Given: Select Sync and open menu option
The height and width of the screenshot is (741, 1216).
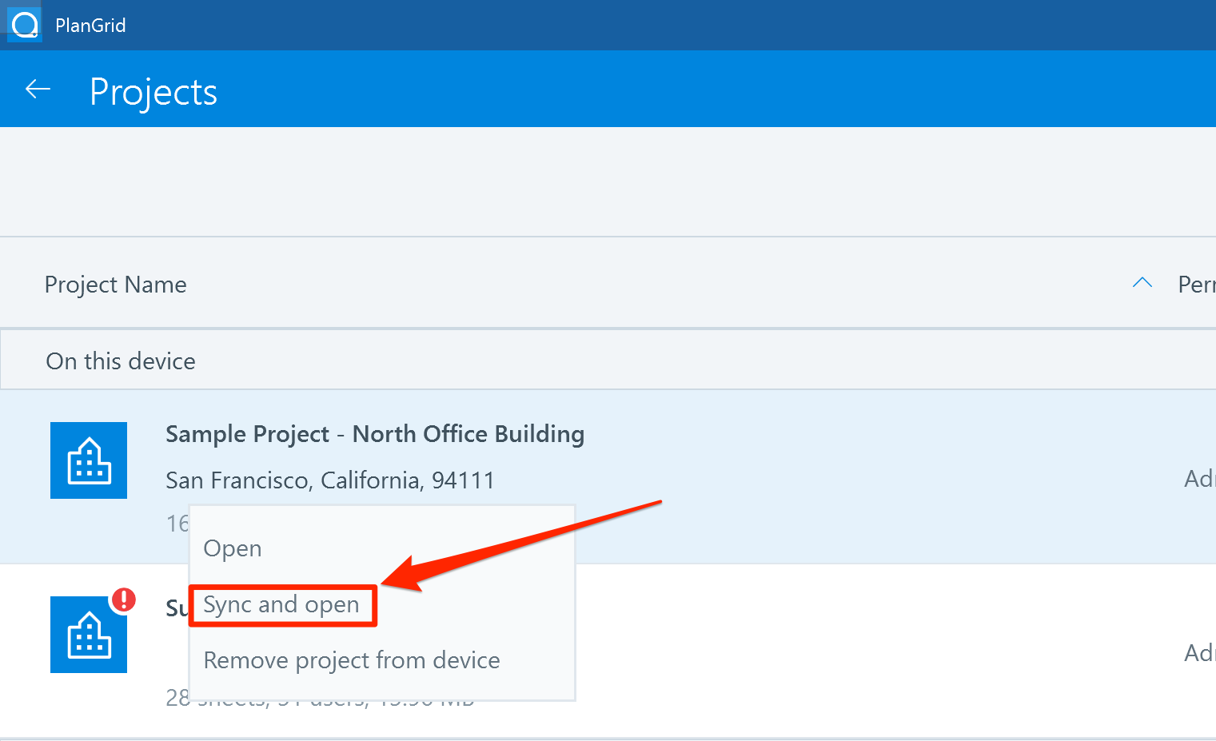Looking at the screenshot, I should [x=281, y=605].
